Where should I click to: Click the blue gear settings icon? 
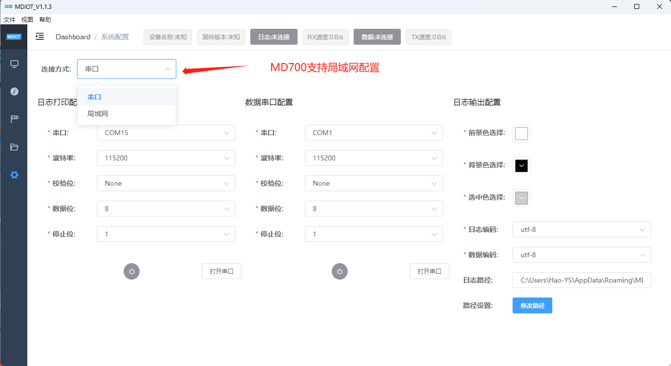point(13,174)
